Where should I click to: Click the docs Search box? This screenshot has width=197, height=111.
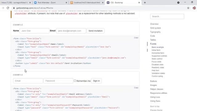click(x=167, y=16)
